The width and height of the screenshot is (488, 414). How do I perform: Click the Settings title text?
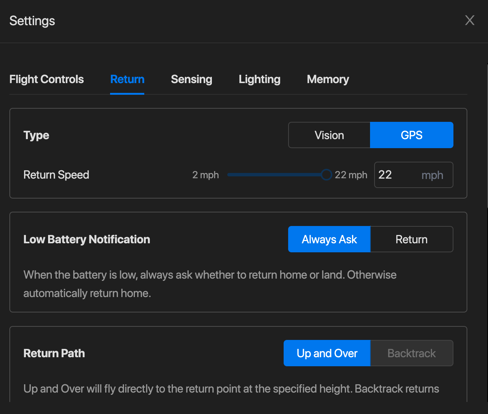click(32, 21)
